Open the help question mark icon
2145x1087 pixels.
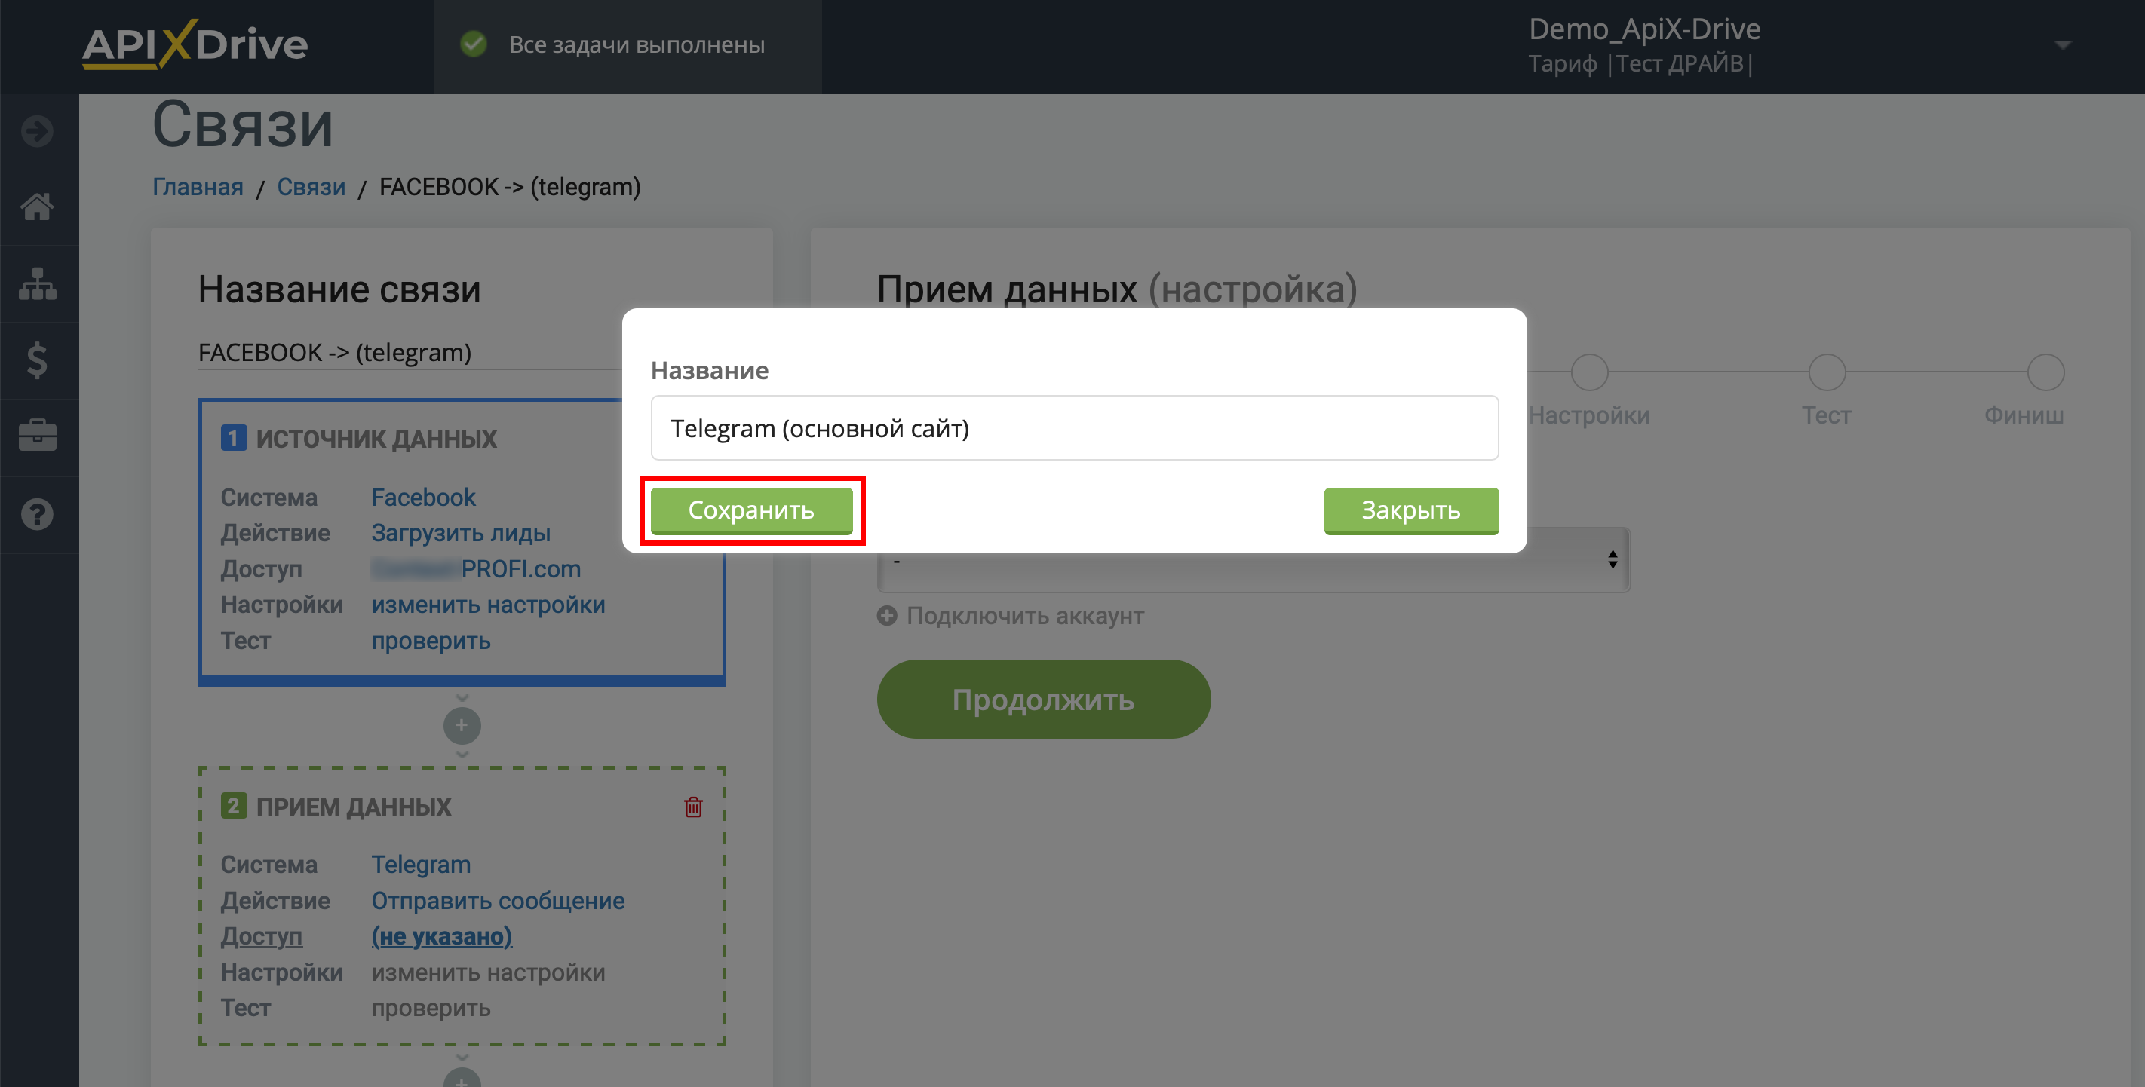pyautogui.click(x=38, y=514)
